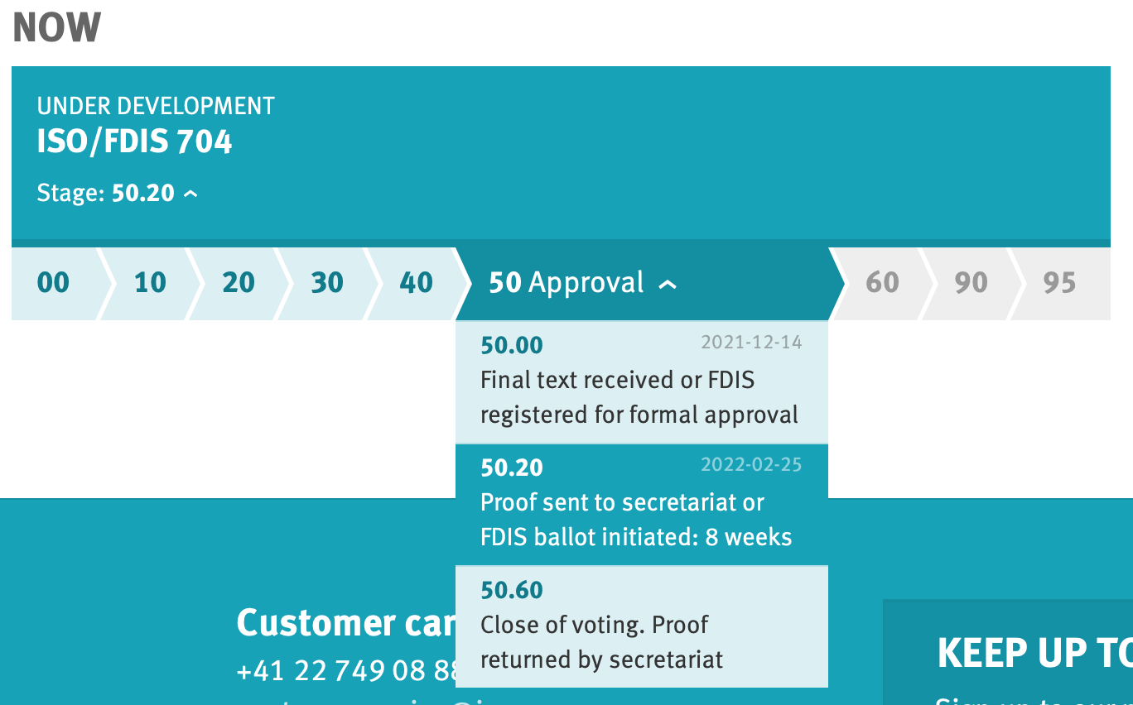Click the KEEP UP TO newsletter panel
The width and height of the screenshot is (1133, 705).
(1034, 653)
